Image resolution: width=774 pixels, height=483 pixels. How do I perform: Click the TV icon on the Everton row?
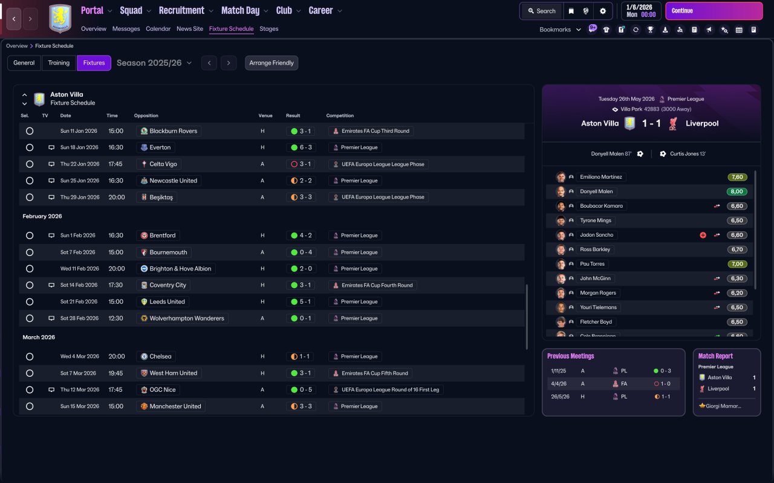(x=51, y=147)
